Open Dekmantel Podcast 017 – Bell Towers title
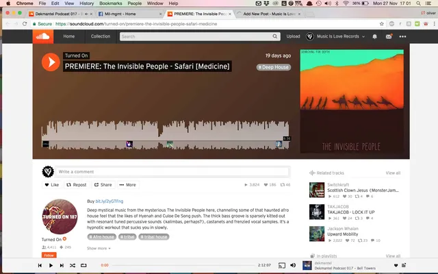Viewport: 438px width, 274px height. (345, 268)
